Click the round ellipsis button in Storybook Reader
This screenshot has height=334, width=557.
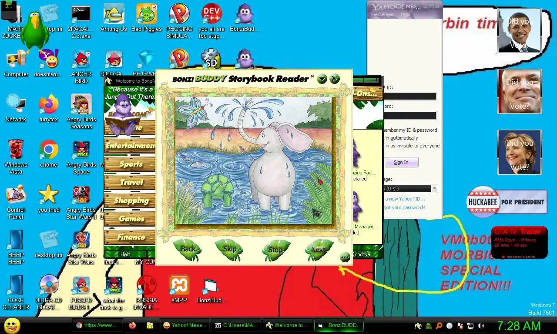[345, 257]
